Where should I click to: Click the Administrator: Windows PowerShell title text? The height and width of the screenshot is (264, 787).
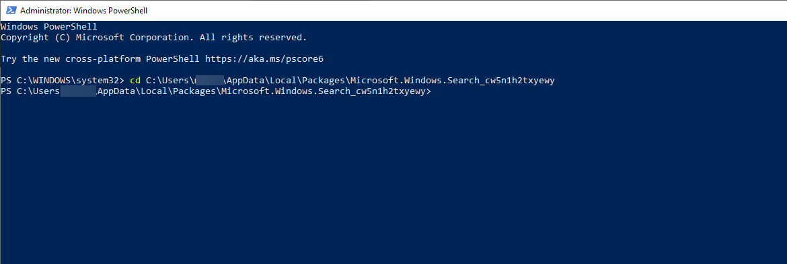(84, 11)
